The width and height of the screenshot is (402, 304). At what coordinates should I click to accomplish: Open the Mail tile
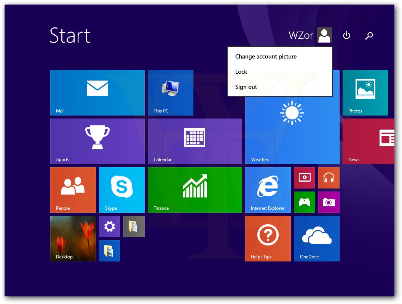pyautogui.click(x=97, y=93)
